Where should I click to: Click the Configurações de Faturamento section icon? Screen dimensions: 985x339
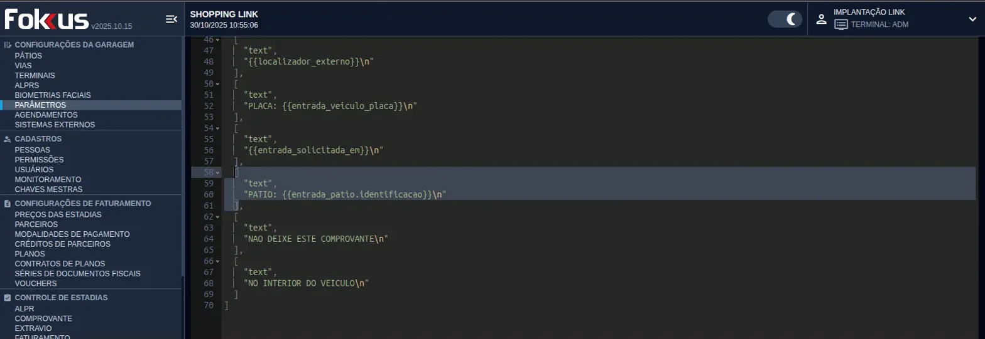coord(8,204)
